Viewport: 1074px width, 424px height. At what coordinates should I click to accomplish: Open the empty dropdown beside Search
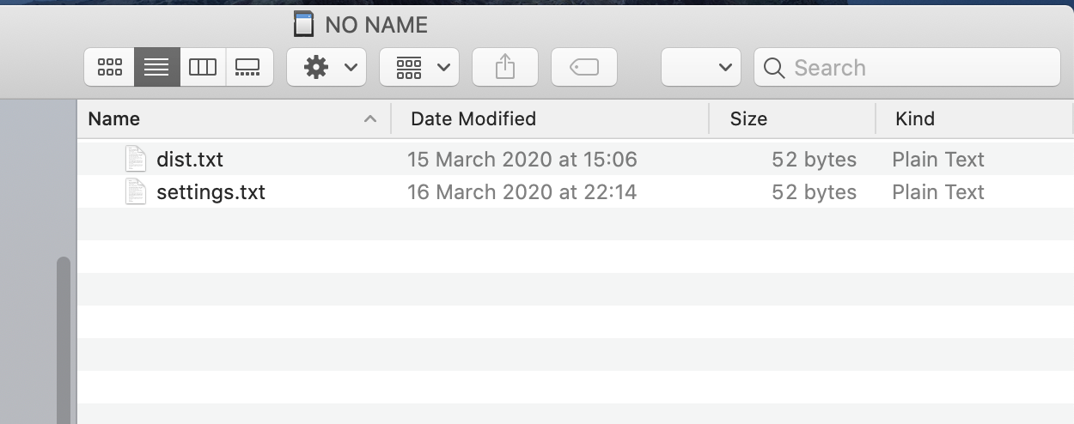click(700, 68)
